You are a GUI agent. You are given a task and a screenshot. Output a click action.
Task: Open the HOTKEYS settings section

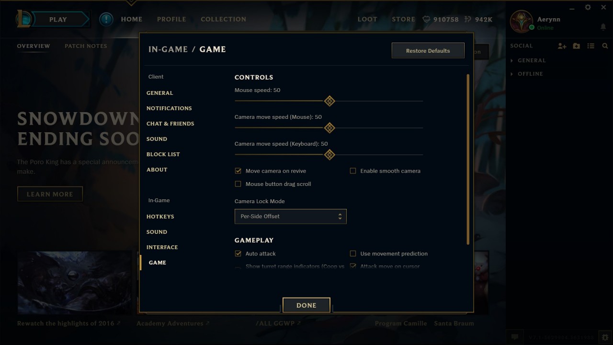pyautogui.click(x=160, y=217)
